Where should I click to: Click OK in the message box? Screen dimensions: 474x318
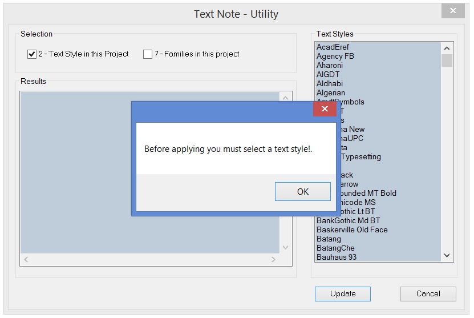(302, 192)
